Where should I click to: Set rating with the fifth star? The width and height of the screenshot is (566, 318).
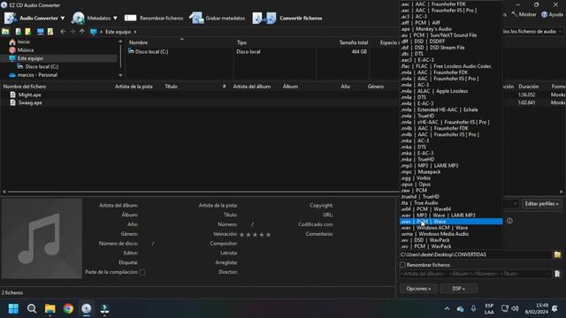[x=268, y=234]
